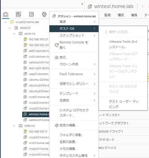149x158 pixels.
Task: Choose 名前の変更... from the menu
Action: 74,142
